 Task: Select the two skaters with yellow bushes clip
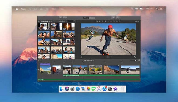(95, 70)
